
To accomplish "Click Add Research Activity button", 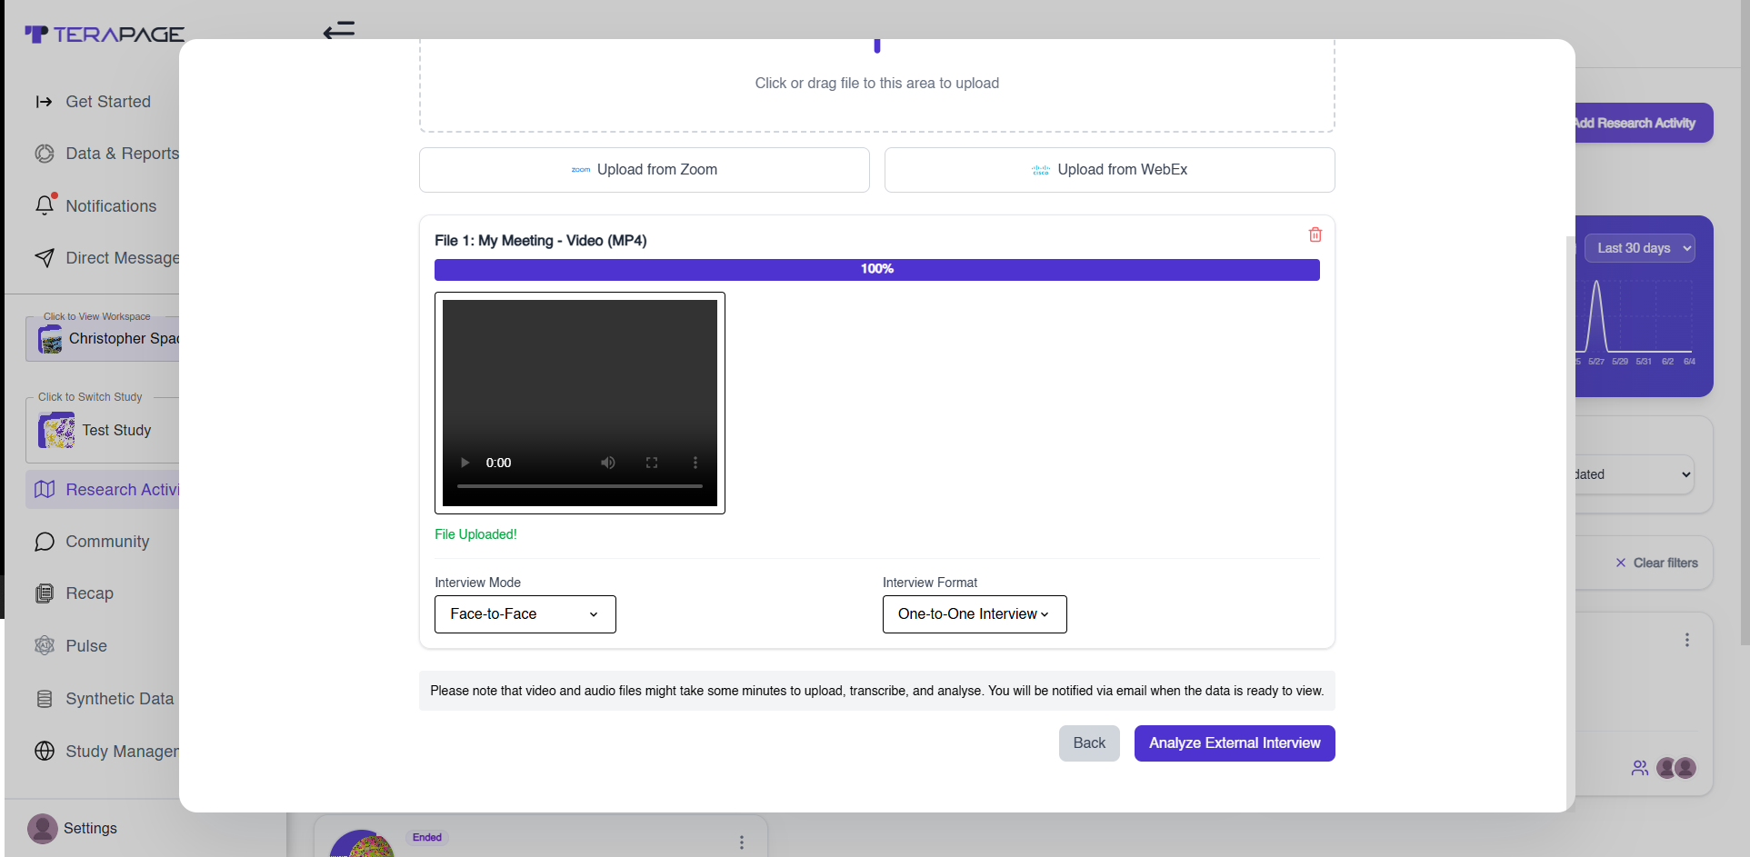I will (x=1644, y=123).
